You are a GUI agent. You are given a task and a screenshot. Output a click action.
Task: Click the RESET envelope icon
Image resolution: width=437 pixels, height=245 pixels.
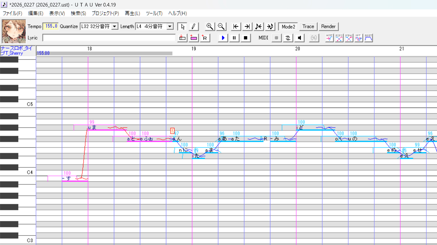click(x=368, y=38)
